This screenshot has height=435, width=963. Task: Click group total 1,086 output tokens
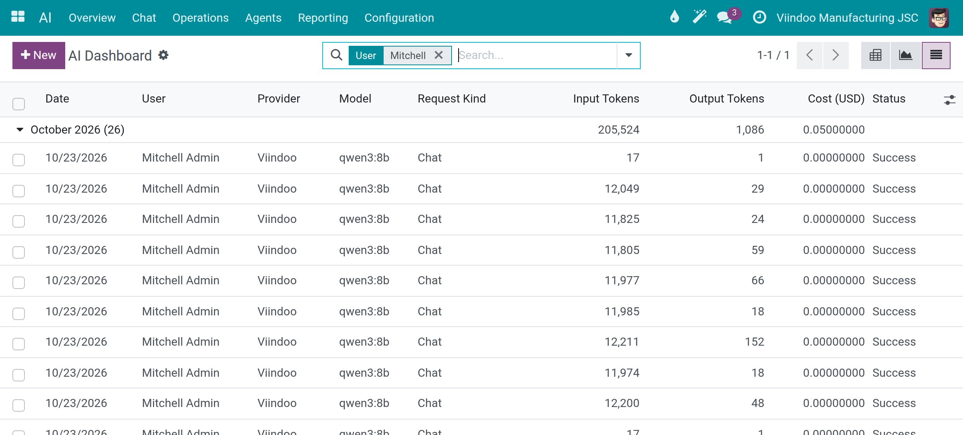(750, 130)
